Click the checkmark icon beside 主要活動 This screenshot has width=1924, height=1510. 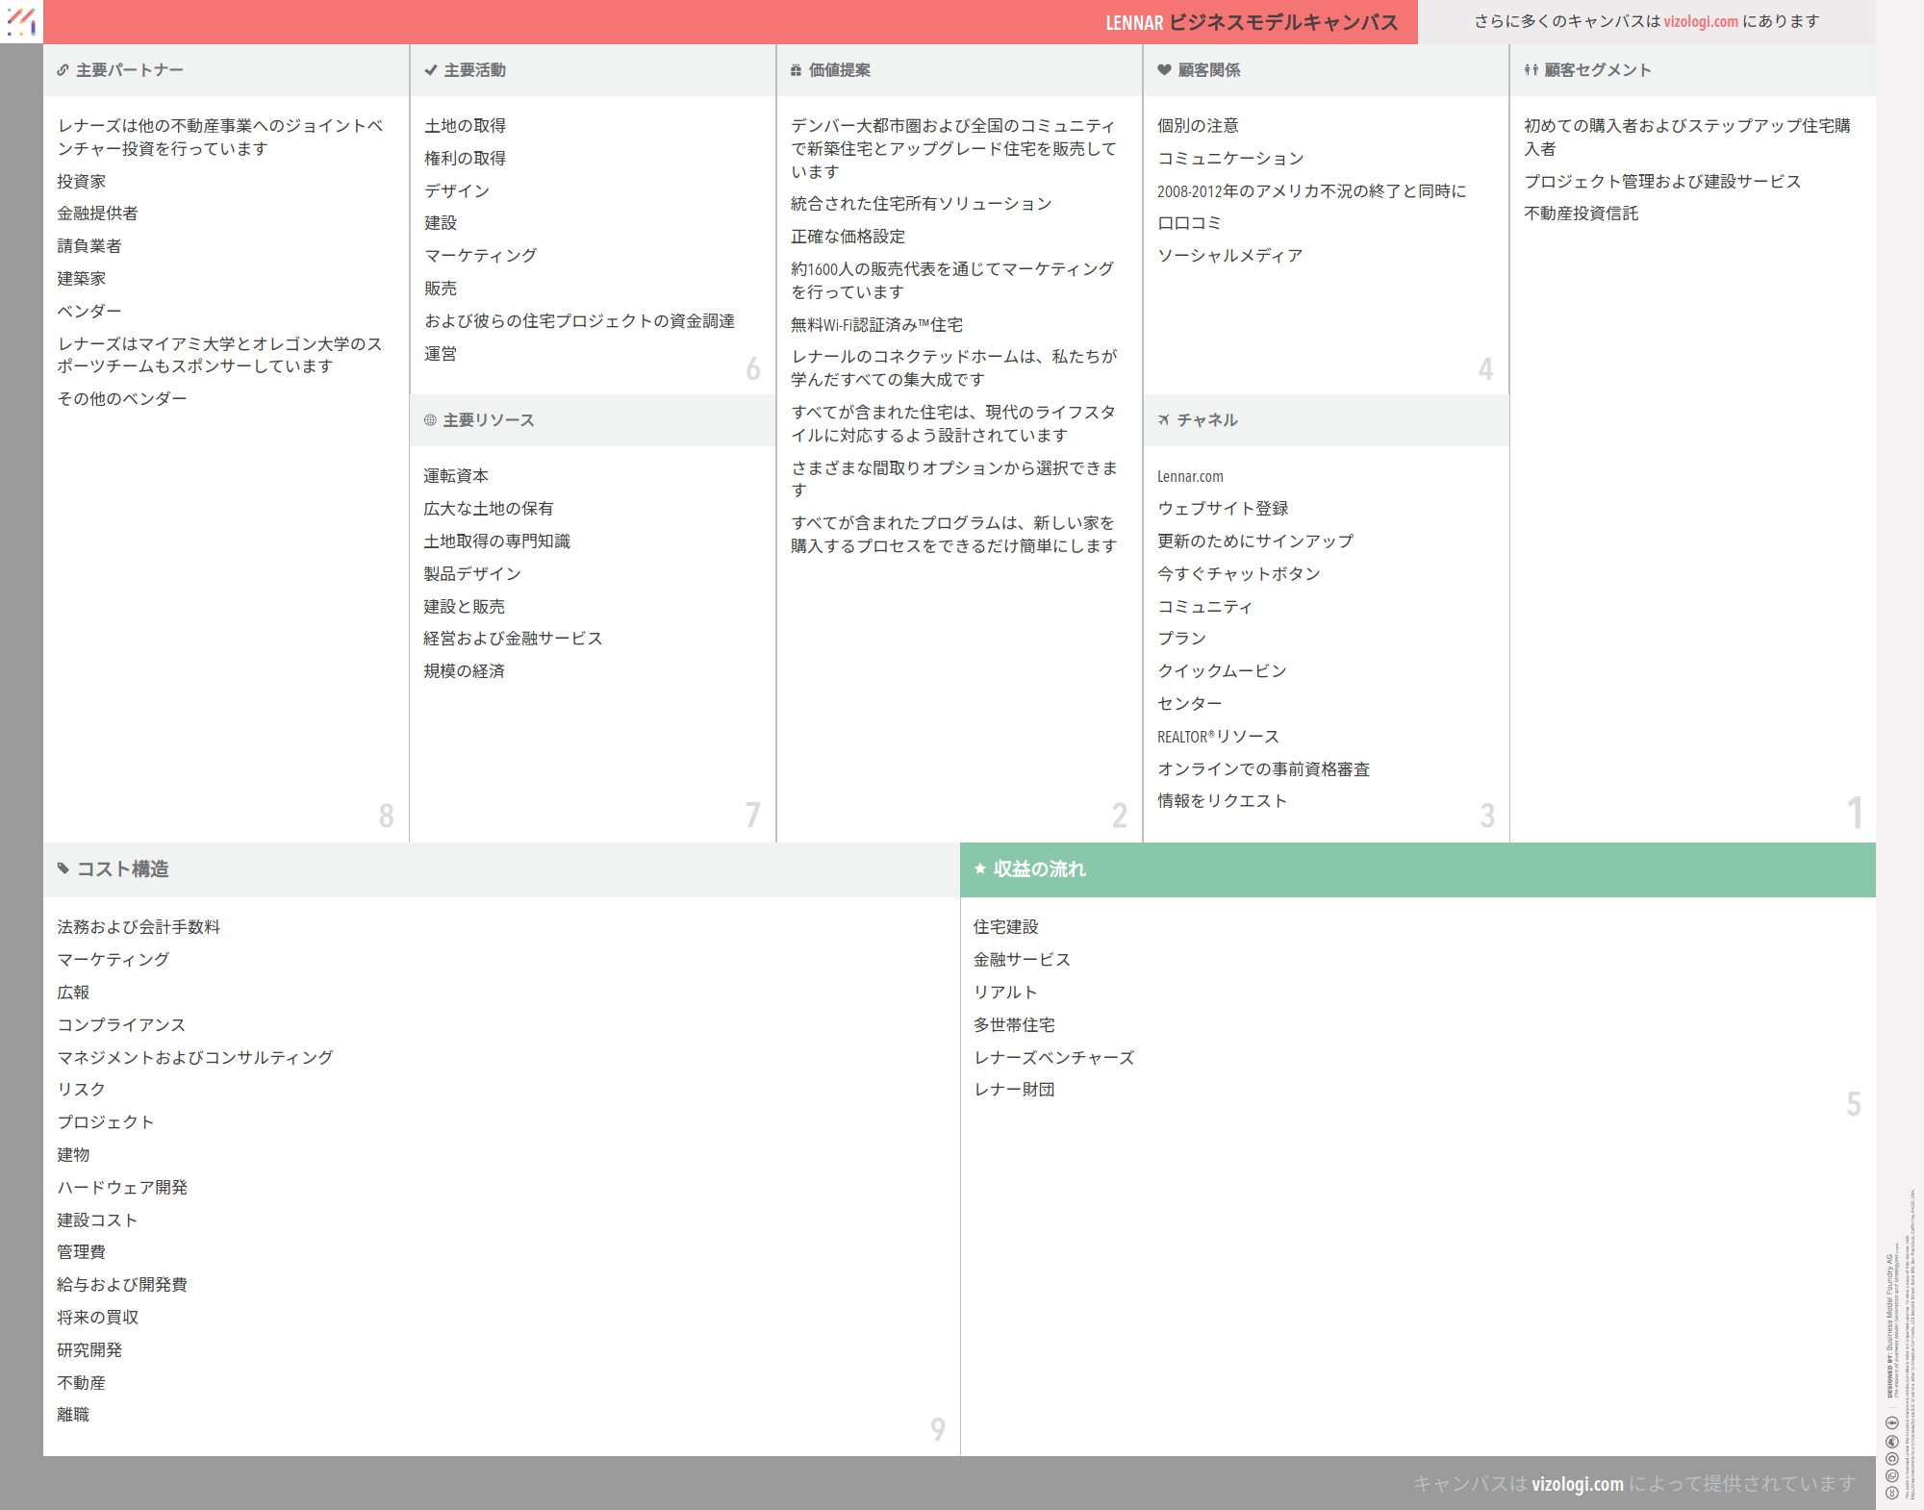tap(430, 70)
